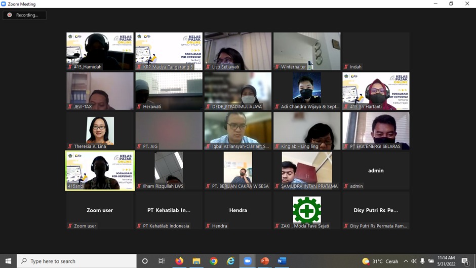Switch to PowerPoint in the taskbar
476x268 pixels.
[265, 261]
